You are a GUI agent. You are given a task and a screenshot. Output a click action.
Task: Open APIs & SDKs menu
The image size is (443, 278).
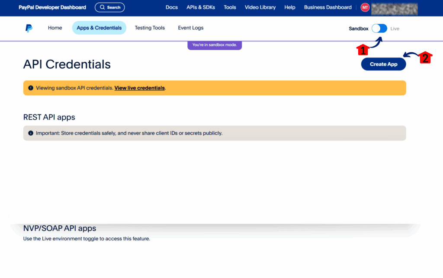pyautogui.click(x=201, y=7)
